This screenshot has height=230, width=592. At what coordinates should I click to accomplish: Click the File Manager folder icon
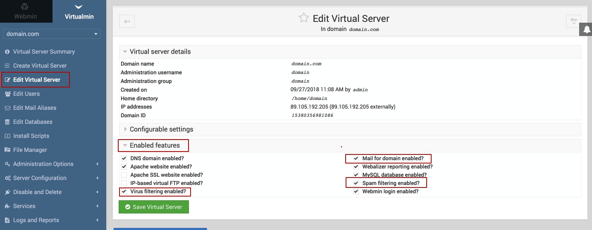coord(7,150)
